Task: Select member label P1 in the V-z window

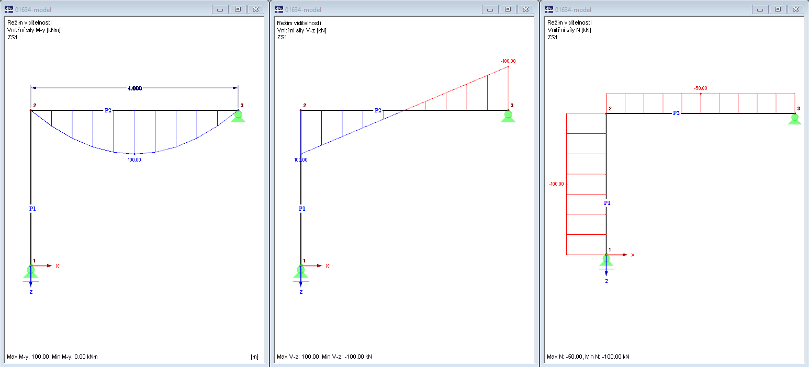Action: point(302,209)
